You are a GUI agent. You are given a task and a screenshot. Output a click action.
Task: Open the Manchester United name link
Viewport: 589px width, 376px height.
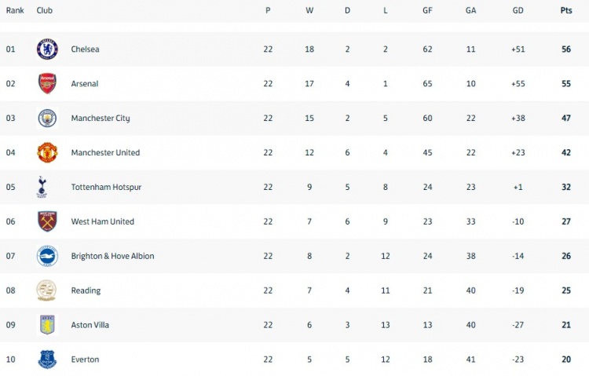pos(105,152)
